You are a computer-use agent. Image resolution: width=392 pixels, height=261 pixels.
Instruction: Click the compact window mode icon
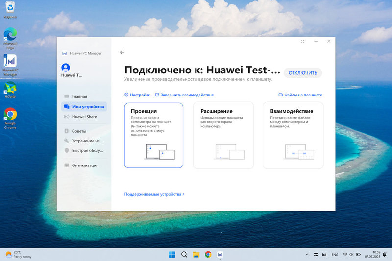pos(303,41)
